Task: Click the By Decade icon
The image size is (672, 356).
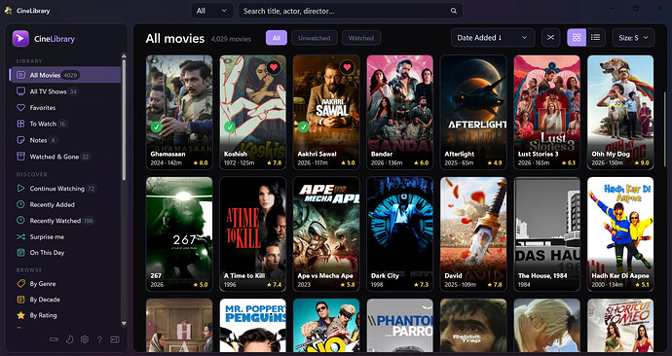Action: (20, 299)
